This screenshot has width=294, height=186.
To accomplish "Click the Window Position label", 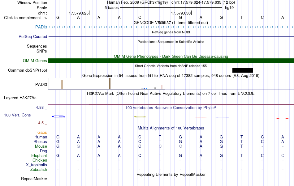I will click(32, 2).
